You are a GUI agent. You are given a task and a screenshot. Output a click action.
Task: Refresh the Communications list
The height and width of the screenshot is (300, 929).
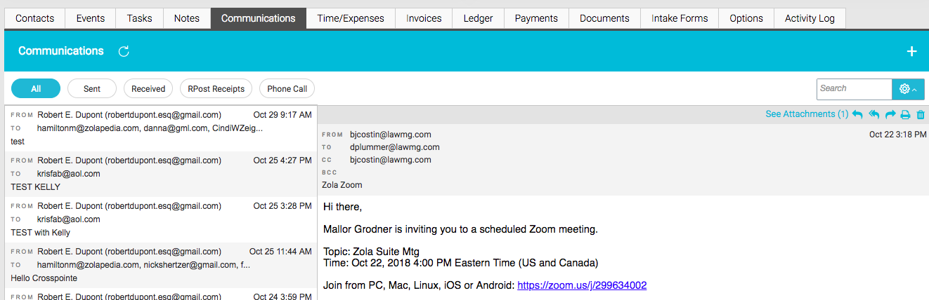(124, 51)
